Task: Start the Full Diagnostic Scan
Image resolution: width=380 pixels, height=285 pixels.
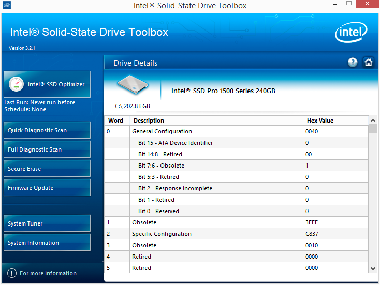Action: click(47, 149)
